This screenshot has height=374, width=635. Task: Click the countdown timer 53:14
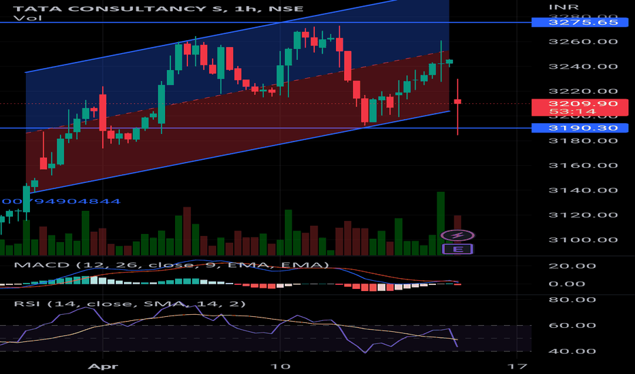coord(572,112)
